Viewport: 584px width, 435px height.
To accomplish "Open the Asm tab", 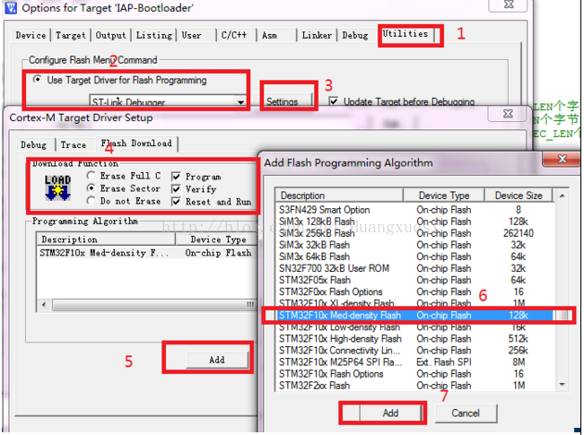I will point(269,35).
